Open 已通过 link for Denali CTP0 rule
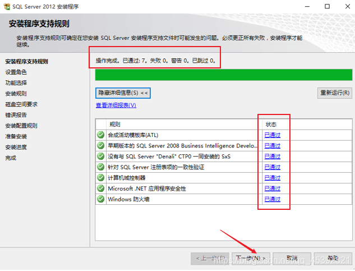 (273, 157)
